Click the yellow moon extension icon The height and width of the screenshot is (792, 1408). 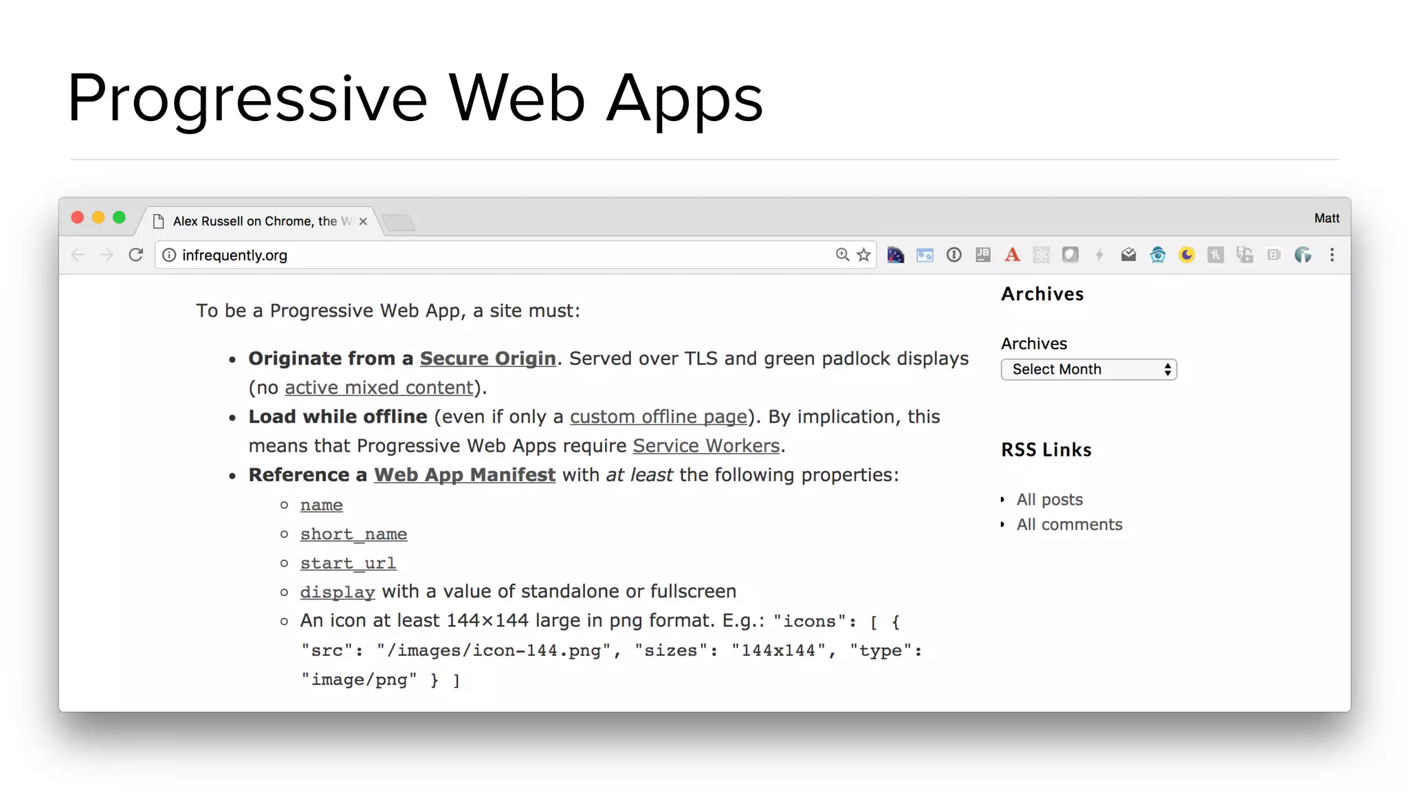pyautogui.click(x=1187, y=255)
